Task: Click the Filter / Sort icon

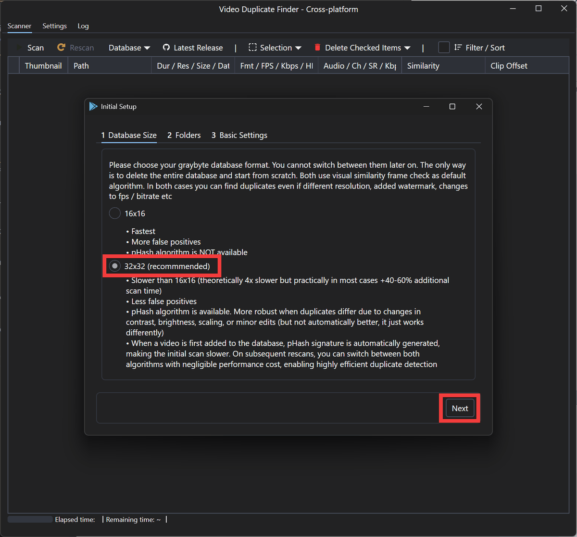Action: click(458, 48)
